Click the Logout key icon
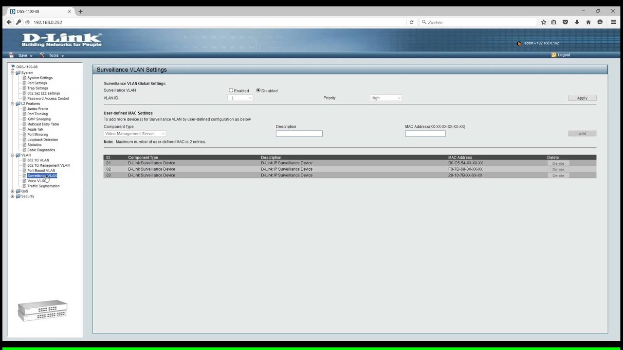This screenshot has height=350, width=623. click(554, 55)
